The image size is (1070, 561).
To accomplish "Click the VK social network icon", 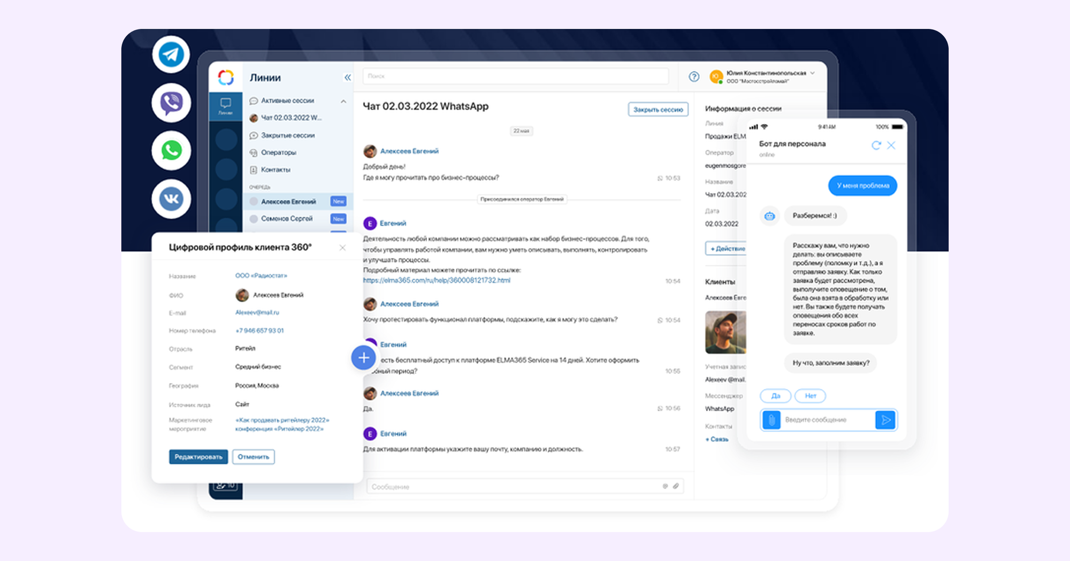I will pos(171,199).
